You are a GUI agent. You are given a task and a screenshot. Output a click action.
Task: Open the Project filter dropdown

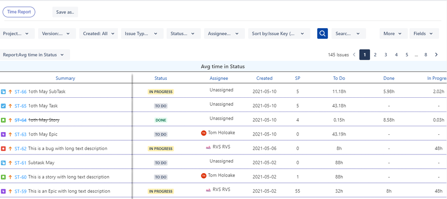point(17,33)
